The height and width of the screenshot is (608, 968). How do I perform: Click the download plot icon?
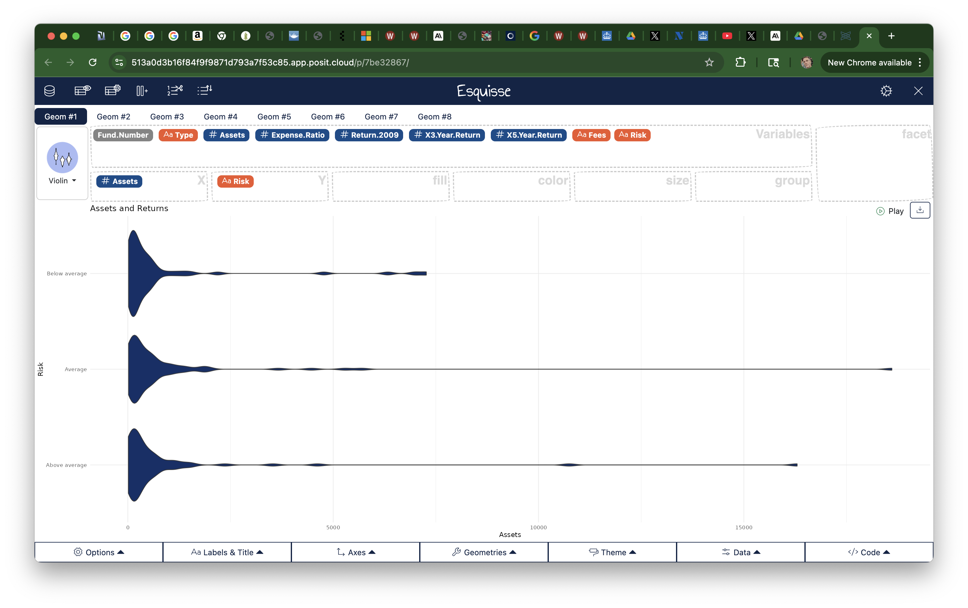tap(920, 210)
